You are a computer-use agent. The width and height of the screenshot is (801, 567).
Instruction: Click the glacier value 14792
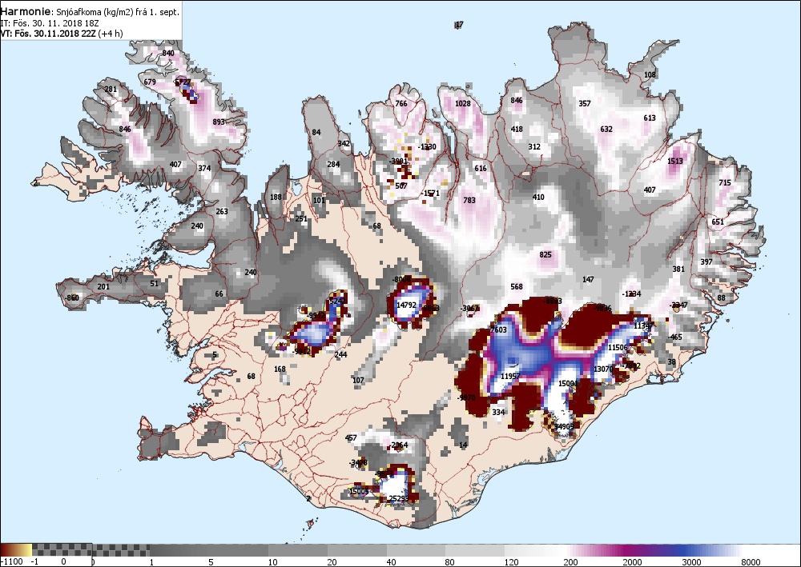point(407,305)
